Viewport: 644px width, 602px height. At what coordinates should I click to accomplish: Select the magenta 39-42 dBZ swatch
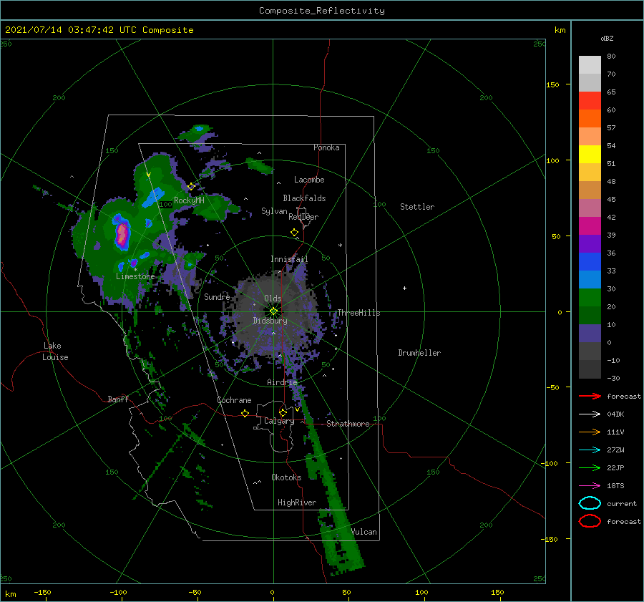tap(590, 226)
